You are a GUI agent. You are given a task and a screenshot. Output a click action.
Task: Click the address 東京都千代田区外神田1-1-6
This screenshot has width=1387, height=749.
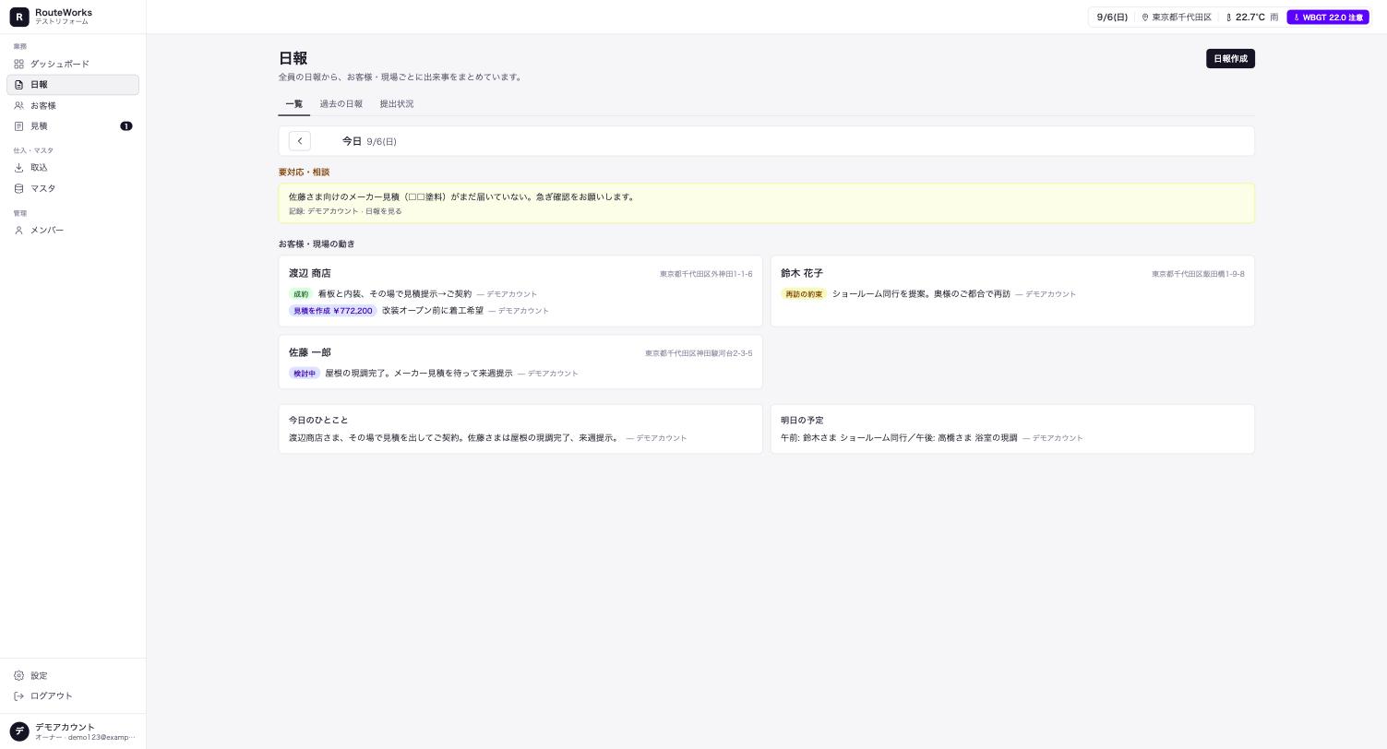coord(706,274)
